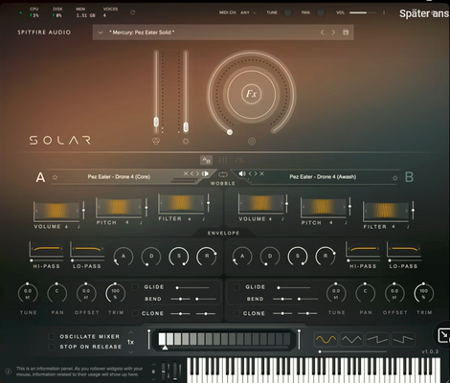Select layer A letter
This screenshot has width=450, height=383.
(40, 177)
